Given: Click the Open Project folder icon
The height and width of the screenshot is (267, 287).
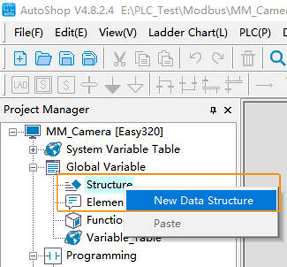Looking at the screenshot, I should tap(43, 58).
